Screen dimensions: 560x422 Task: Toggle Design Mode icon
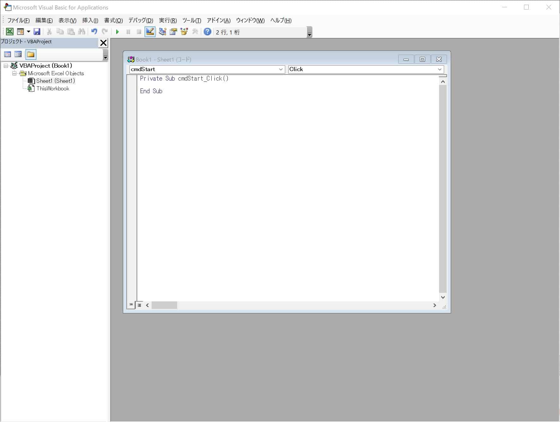point(150,32)
